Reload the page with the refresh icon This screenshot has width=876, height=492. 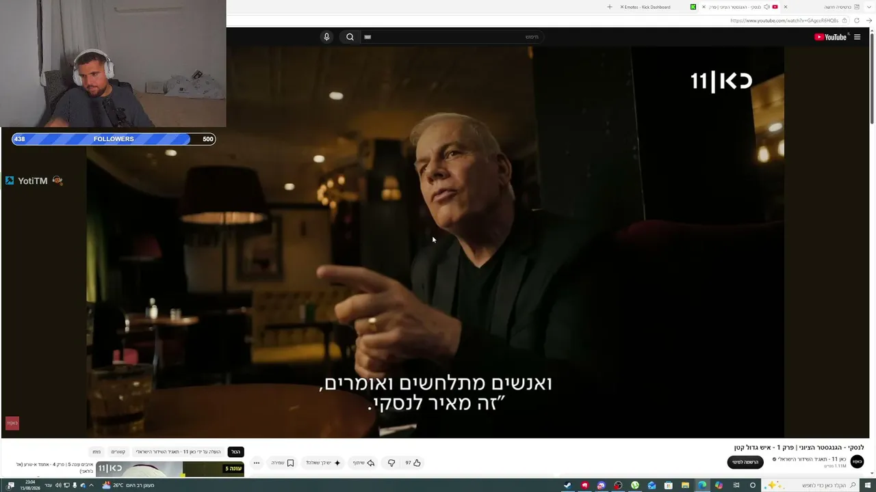click(857, 20)
